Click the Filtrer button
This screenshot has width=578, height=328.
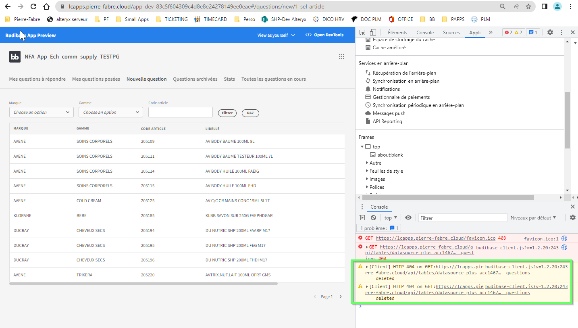(x=227, y=113)
